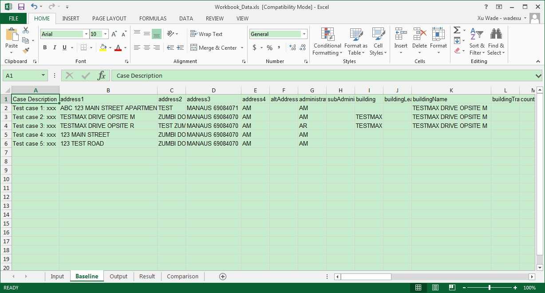Open Sort & Filter menu
Image resolution: width=545 pixels, height=293 pixels.
pyautogui.click(x=477, y=41)
